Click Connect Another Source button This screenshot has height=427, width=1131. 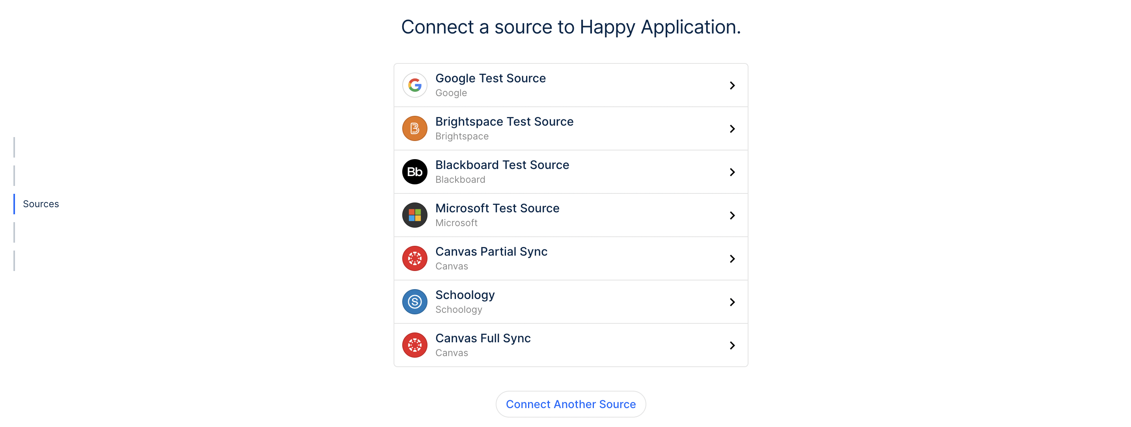click(x=570, y=404)
